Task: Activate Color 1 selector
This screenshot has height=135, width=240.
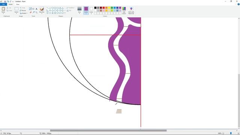Action: (x=86, y=10)
